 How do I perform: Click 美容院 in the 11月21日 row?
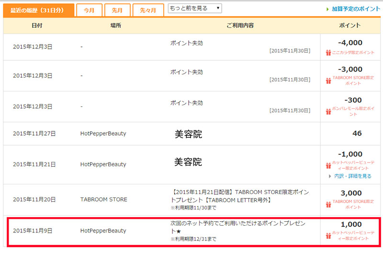[x=188, y=162]
